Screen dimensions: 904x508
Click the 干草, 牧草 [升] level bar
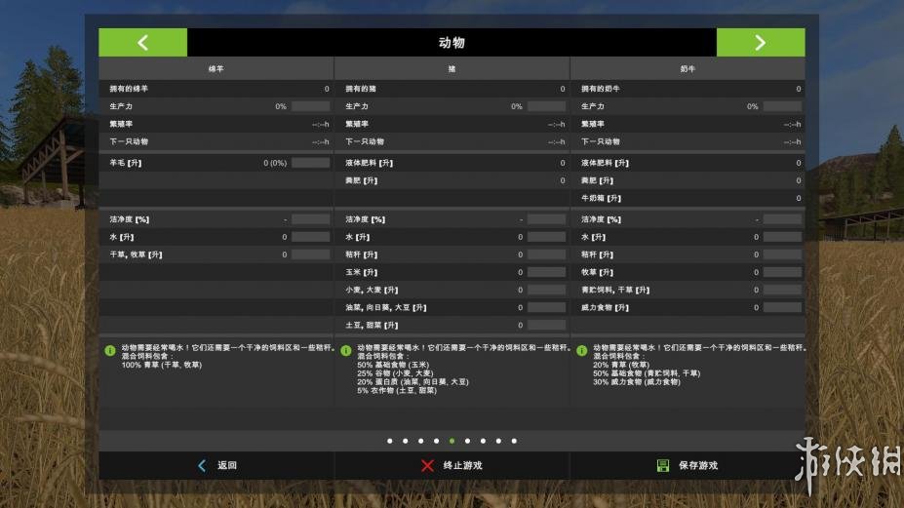coord(311,254)
